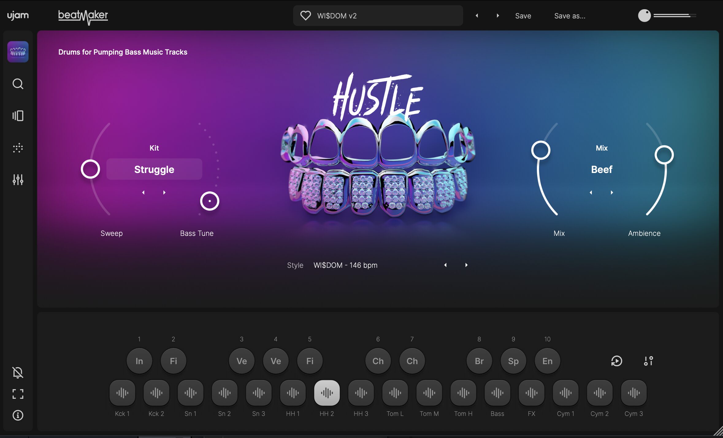Select next mix preset arrow

coord(612,193)
